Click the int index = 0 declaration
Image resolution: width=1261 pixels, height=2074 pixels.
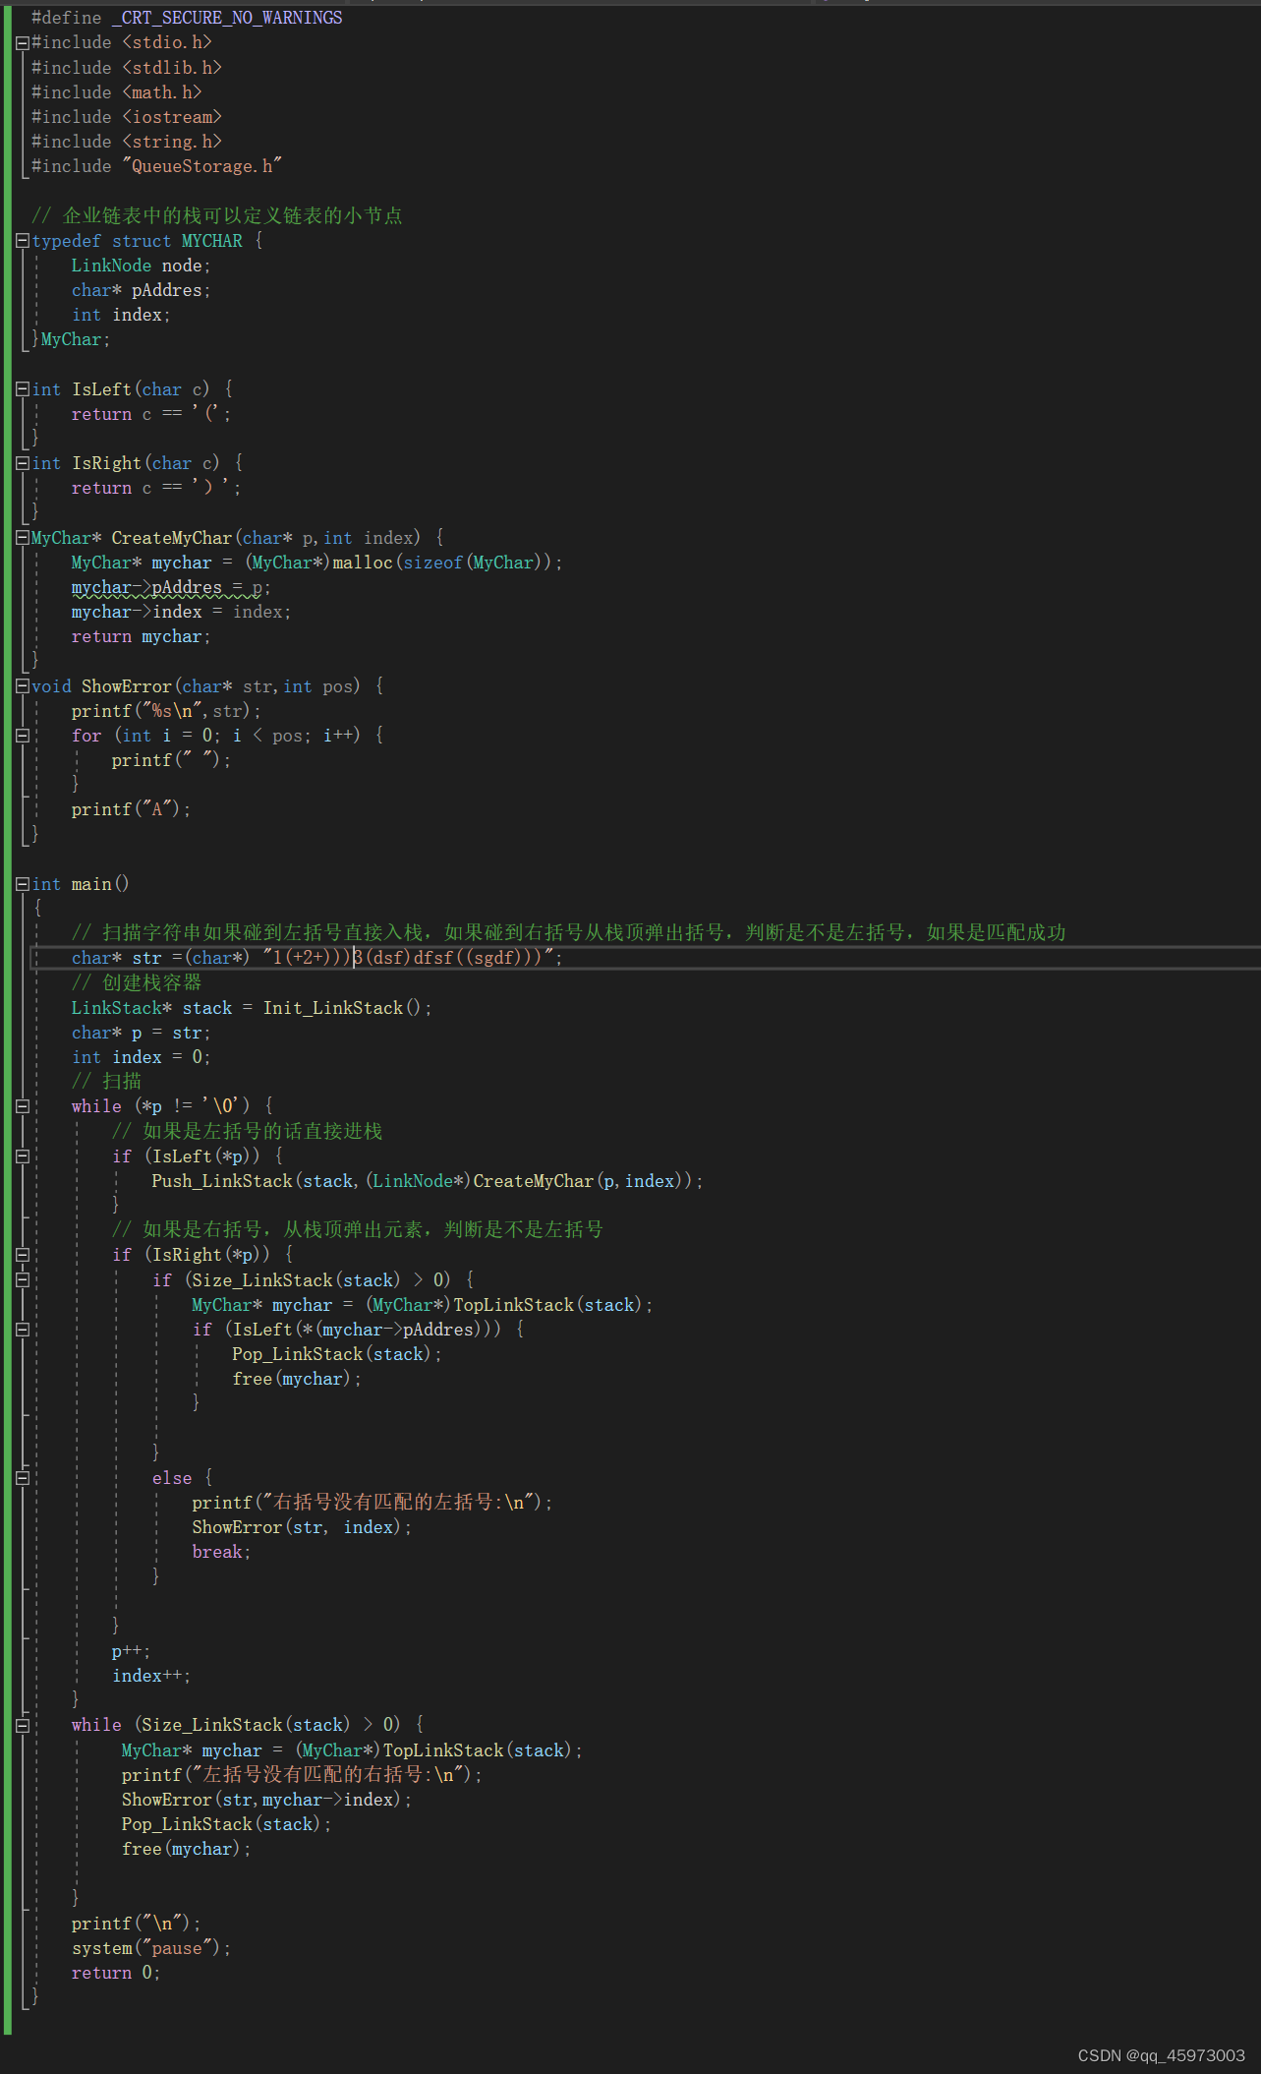141,1057
